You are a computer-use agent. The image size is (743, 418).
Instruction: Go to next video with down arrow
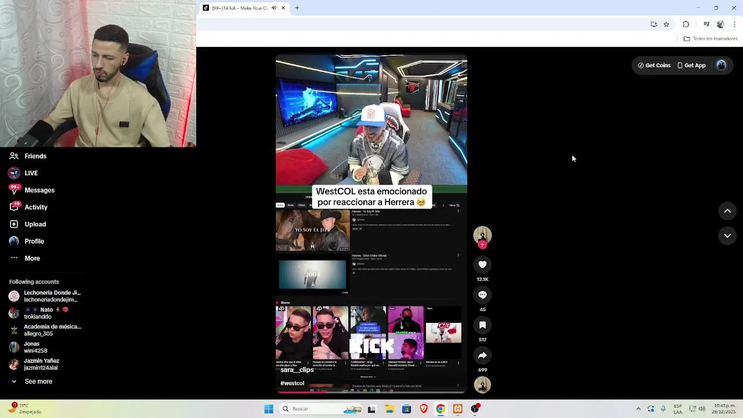(x=727, y=236)
